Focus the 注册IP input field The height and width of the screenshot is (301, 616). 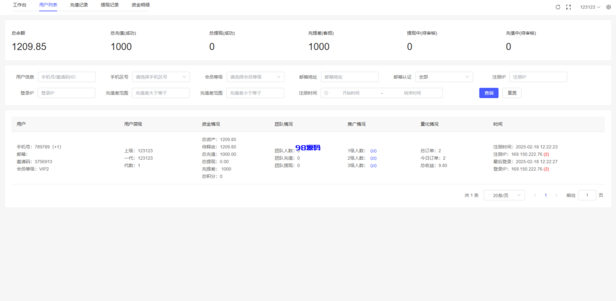pyautogui.click(x=538, y=77)
